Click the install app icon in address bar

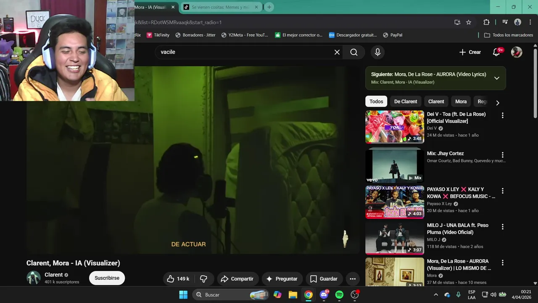[457, 22]
